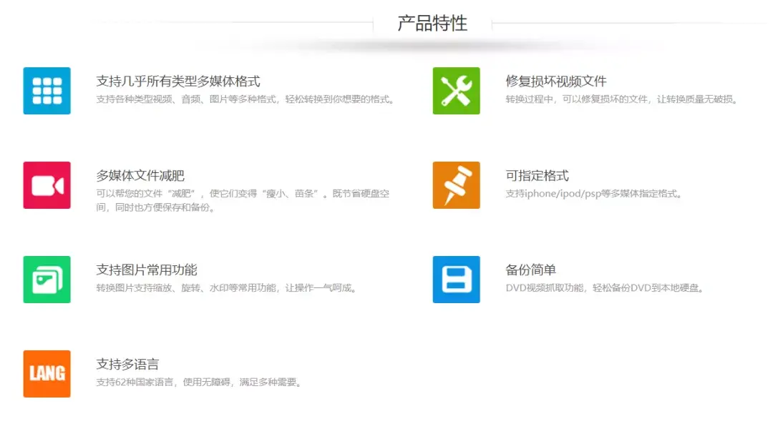Click the green picture gallery icon
The height and width of the screenshot is (439, 773).
(x=47, y=280)
